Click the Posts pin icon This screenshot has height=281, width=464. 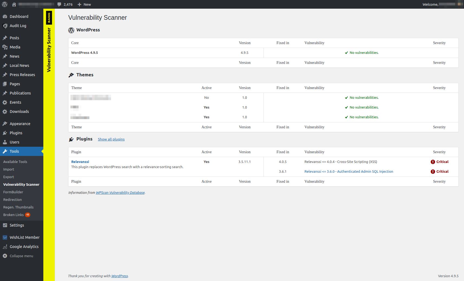click(x=5, y=38)
